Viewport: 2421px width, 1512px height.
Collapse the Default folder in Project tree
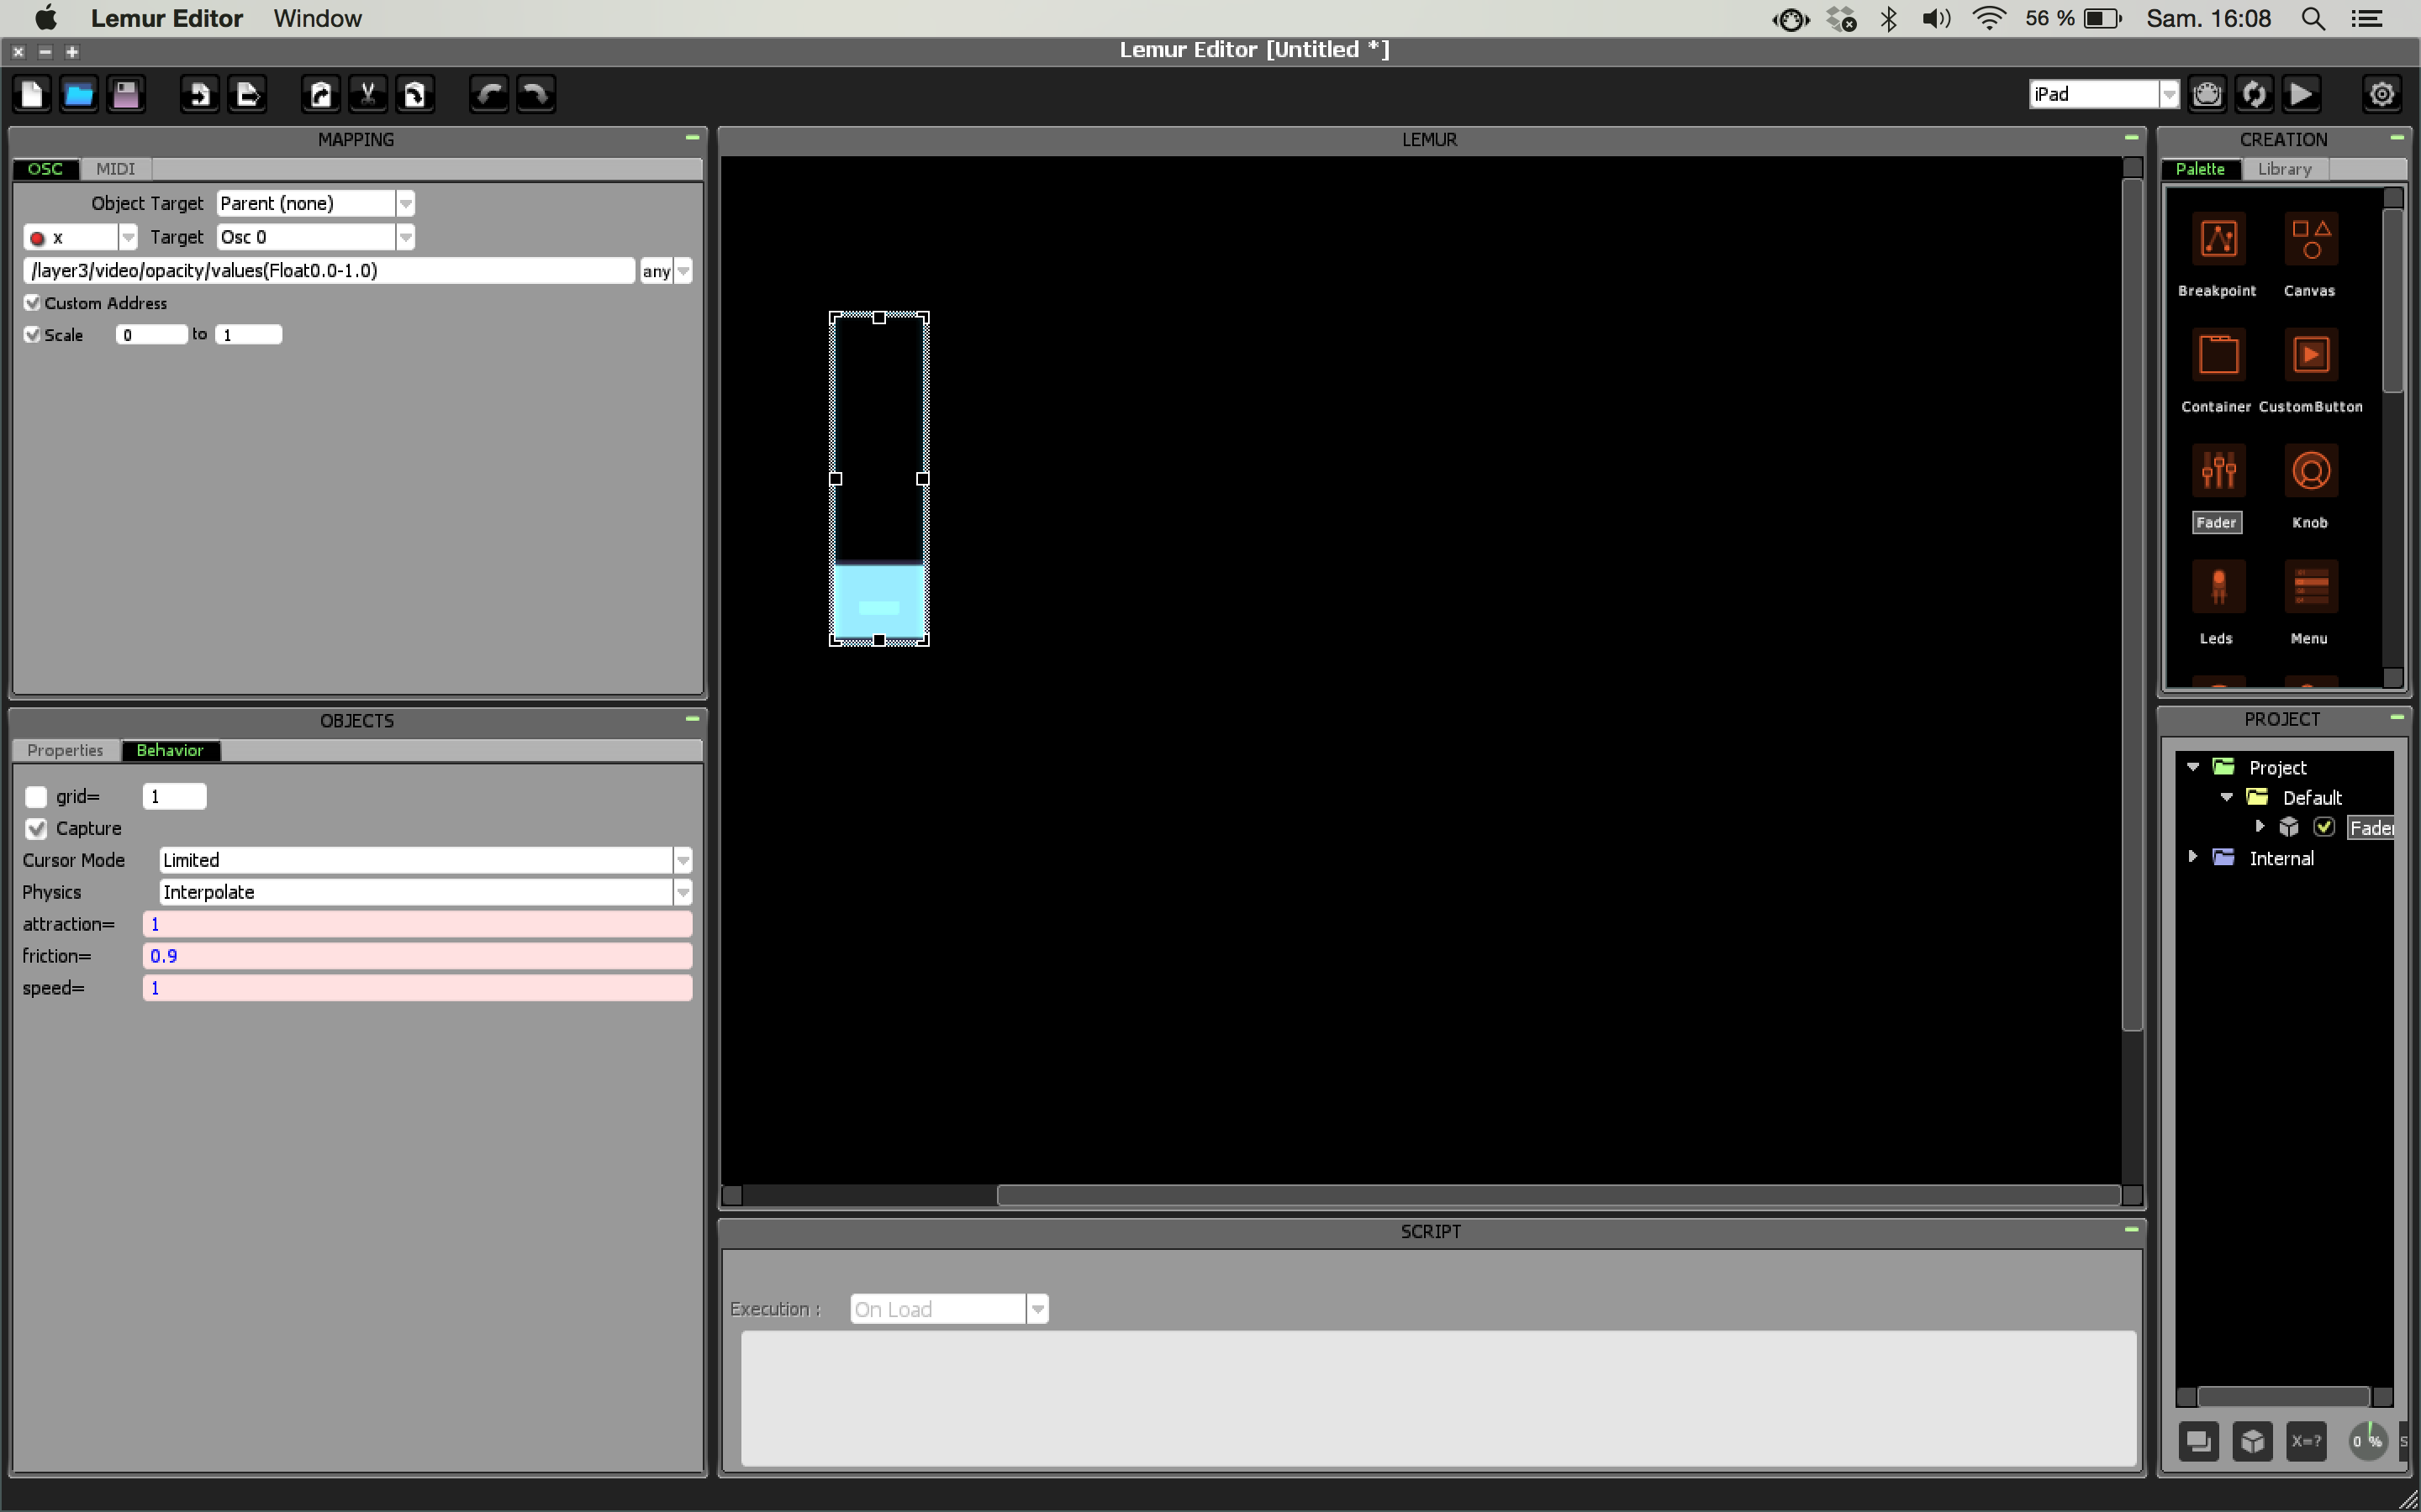click(x=2227, y=797)
